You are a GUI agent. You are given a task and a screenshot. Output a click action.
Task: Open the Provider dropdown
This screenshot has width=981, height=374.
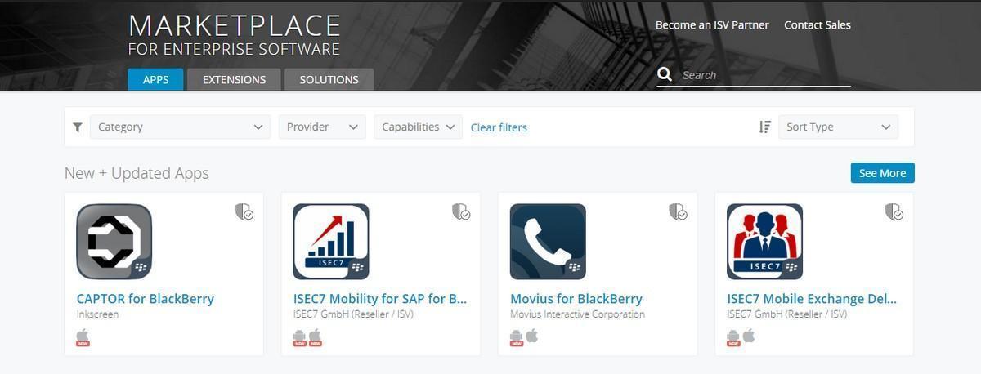(x=322, y=127)
